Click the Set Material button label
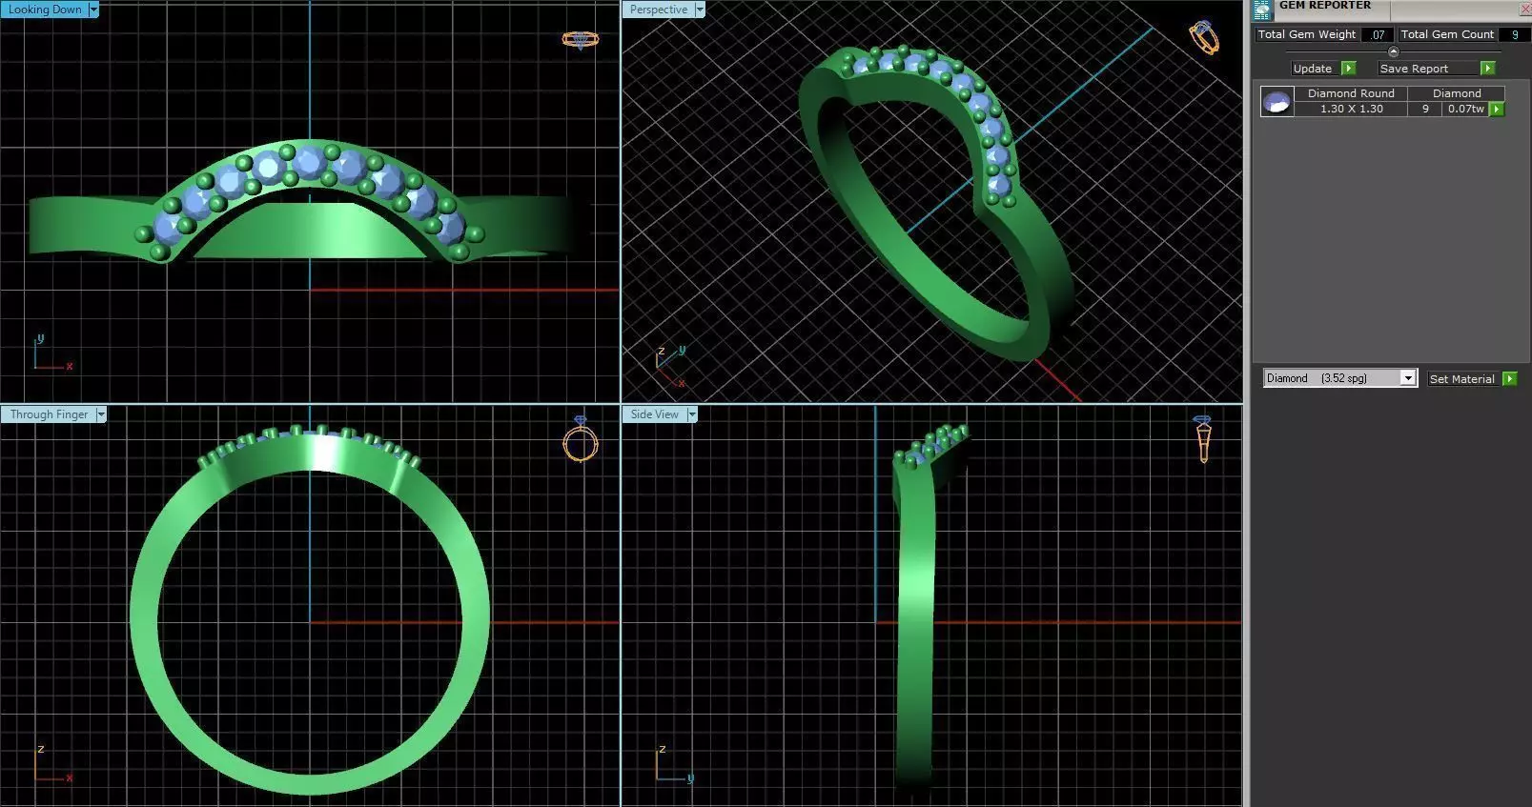Screen dimensions: 1532x807 coord(1462,379)
